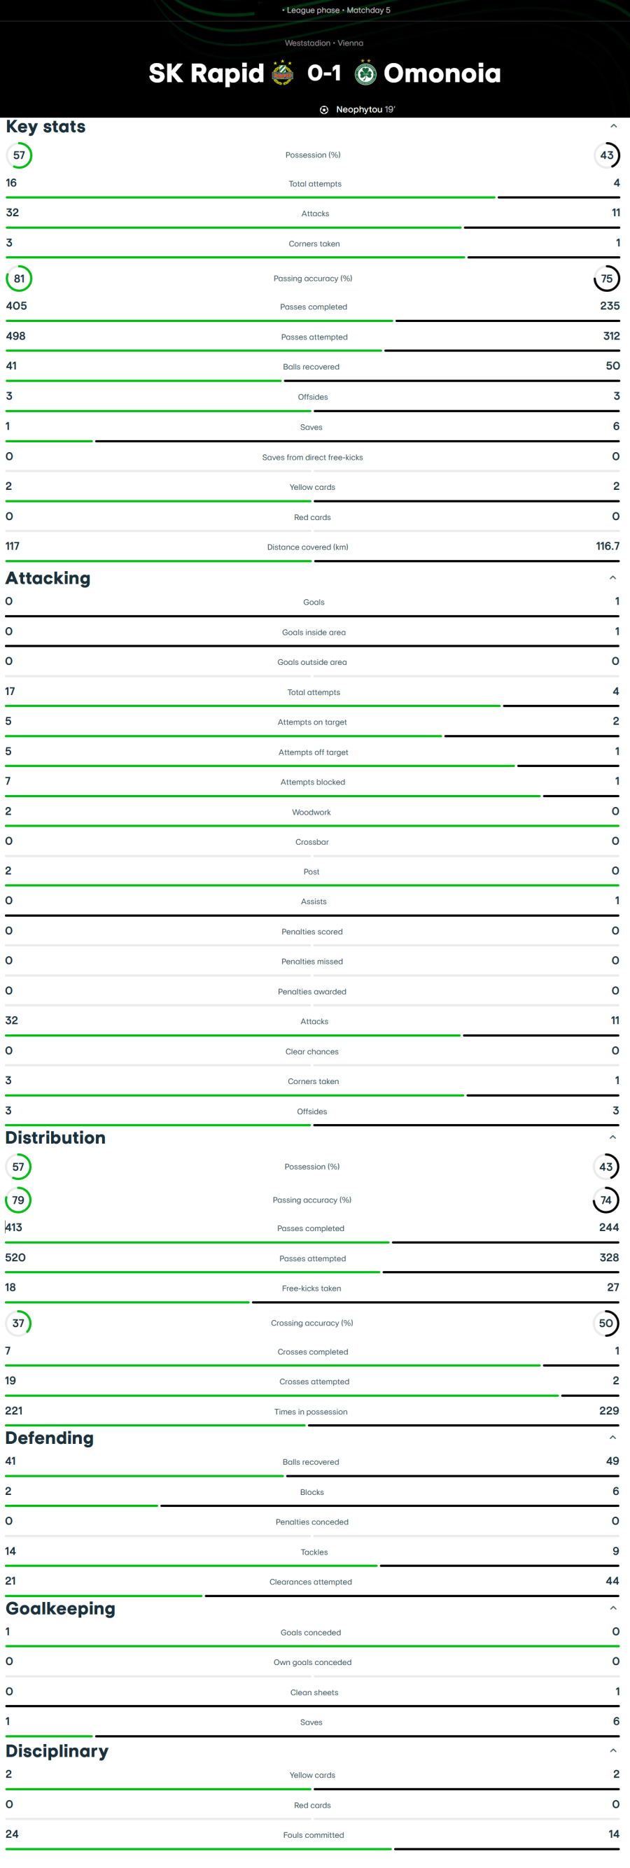Click the 81 passing accuracy circle

click(x=19, y=279)
